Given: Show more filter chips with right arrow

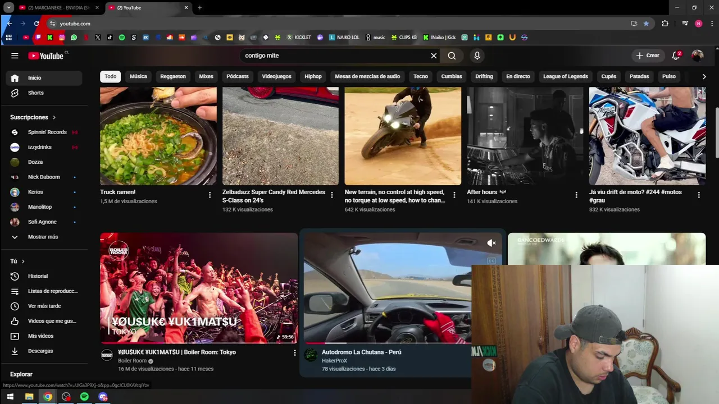Looking at the screenshot, I should point(704,76).
